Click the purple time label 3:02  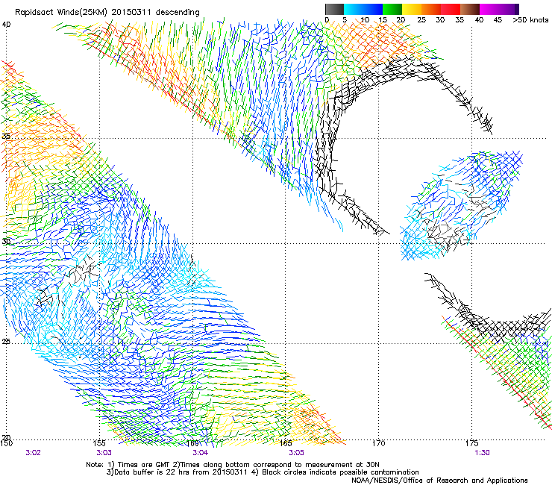coord(33,453)
